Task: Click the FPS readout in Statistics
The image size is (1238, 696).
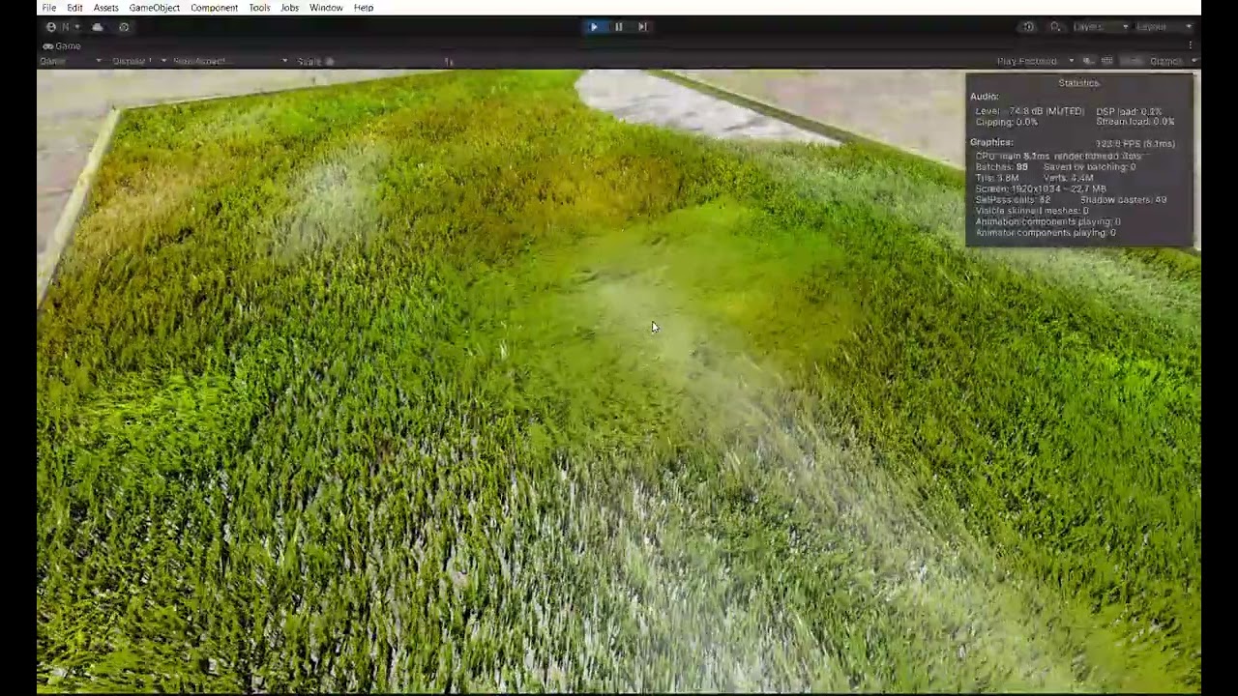Action: point(1135,144)
